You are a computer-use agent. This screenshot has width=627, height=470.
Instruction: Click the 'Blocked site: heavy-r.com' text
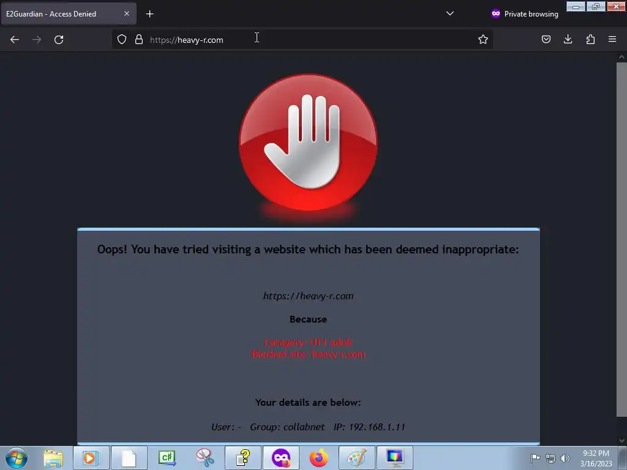(309, 354)
